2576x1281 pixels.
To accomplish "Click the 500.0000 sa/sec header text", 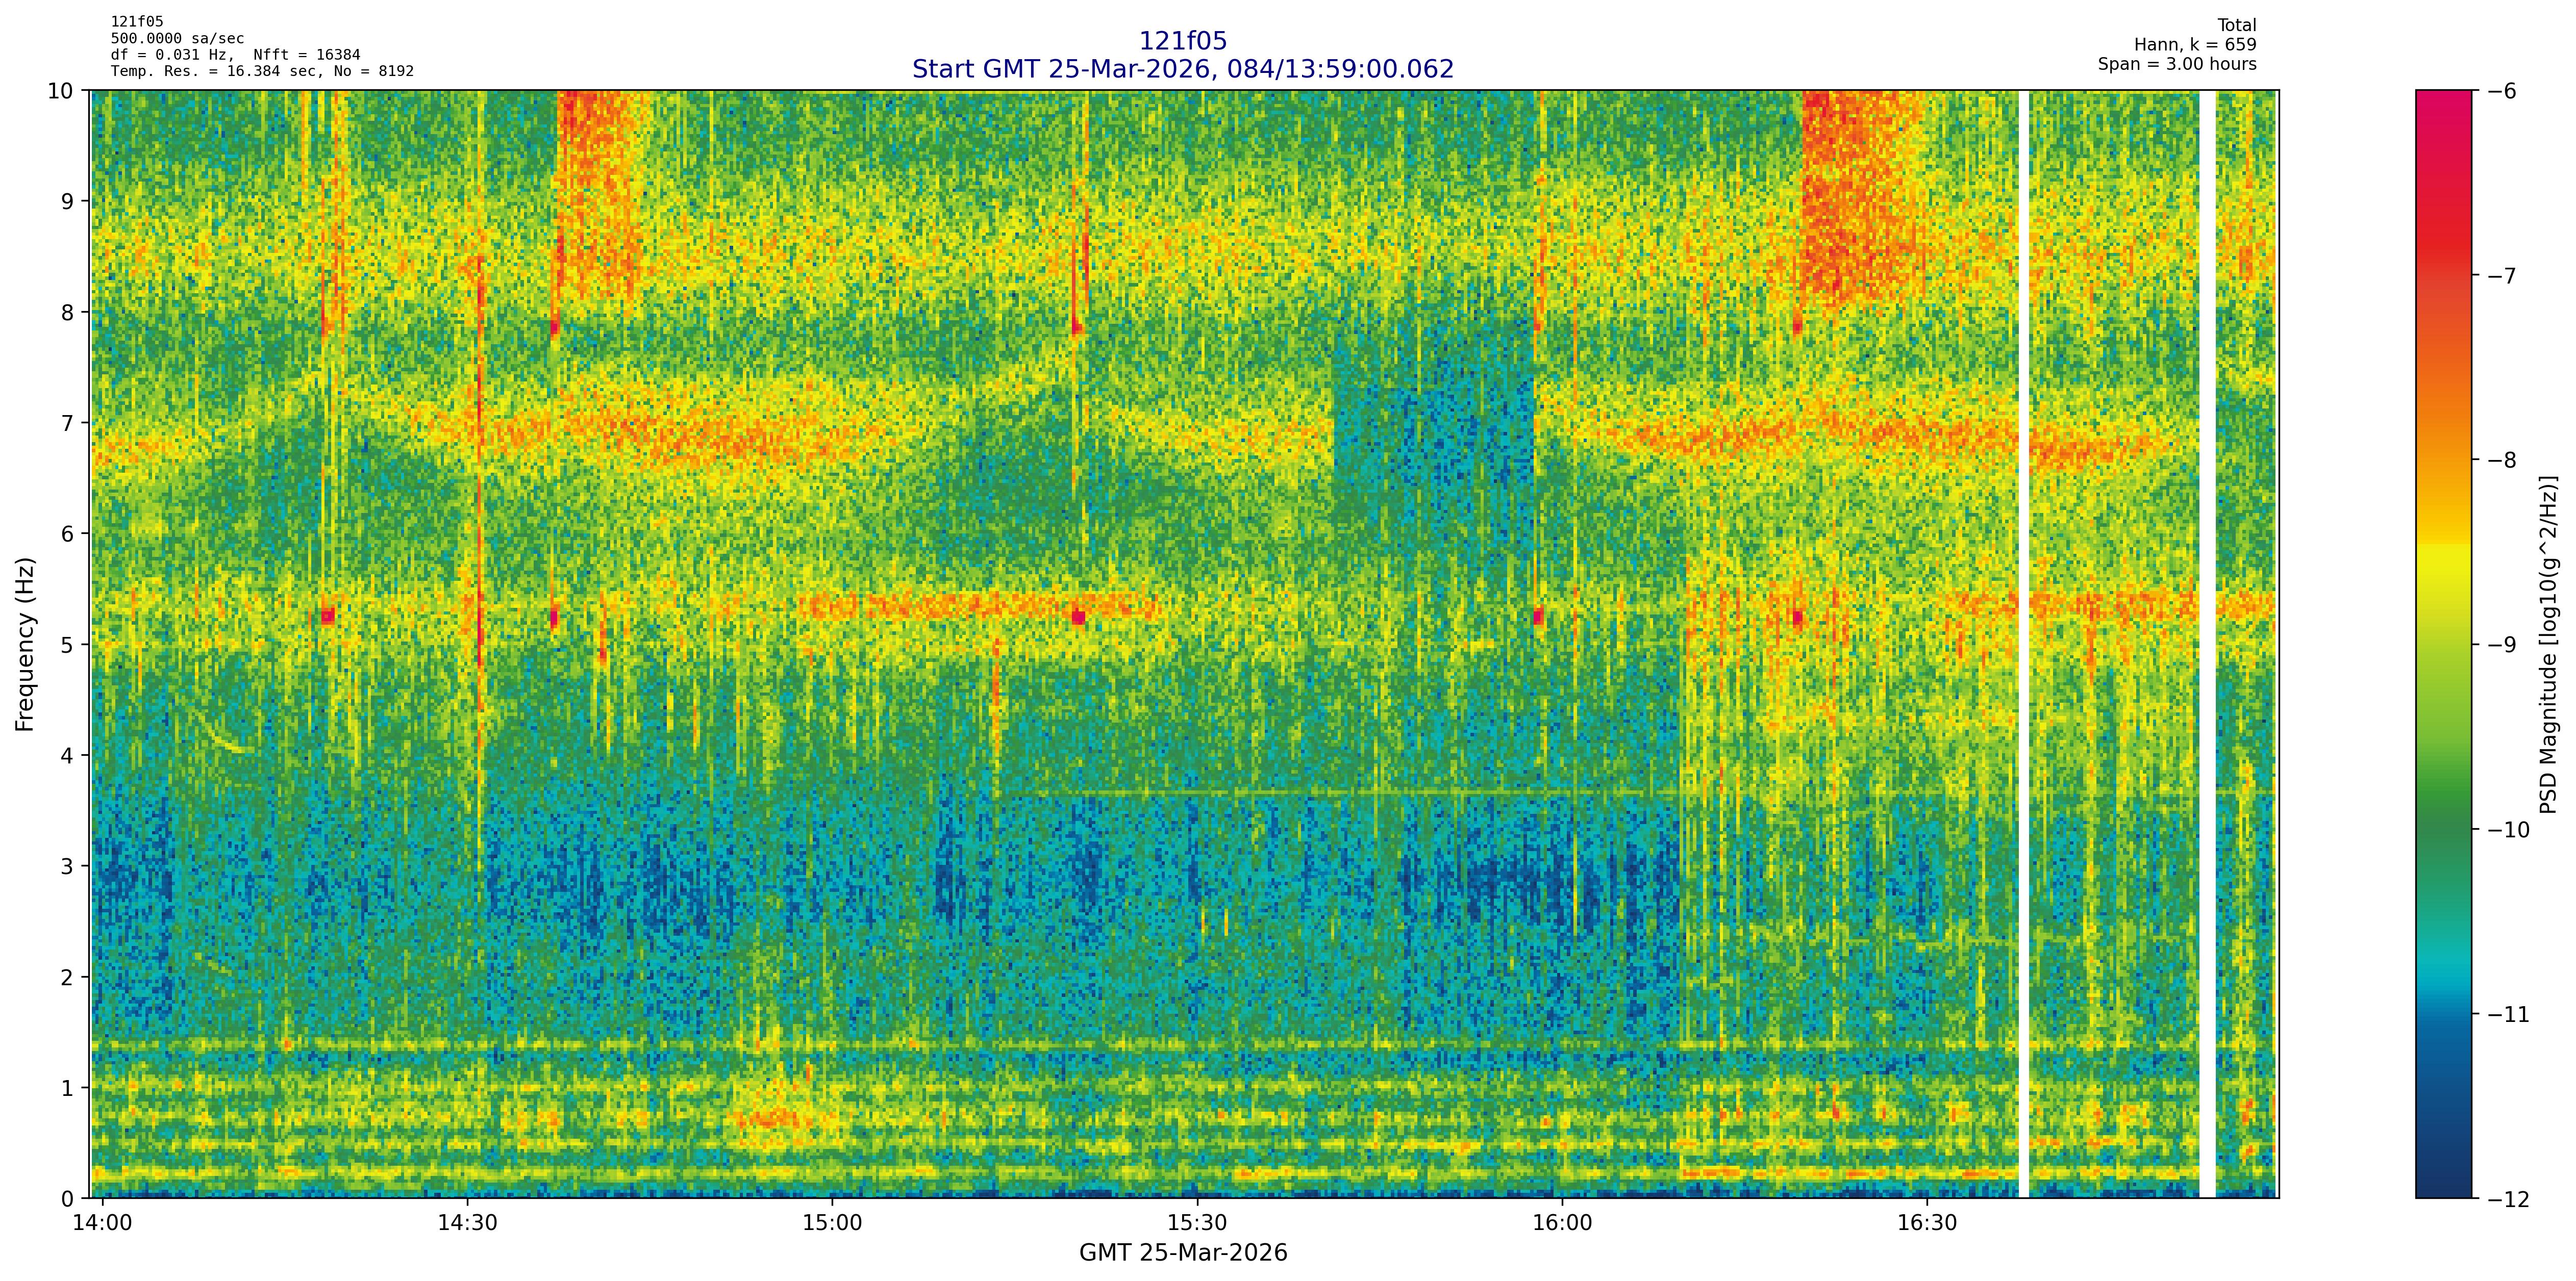I will pos(177,39).
